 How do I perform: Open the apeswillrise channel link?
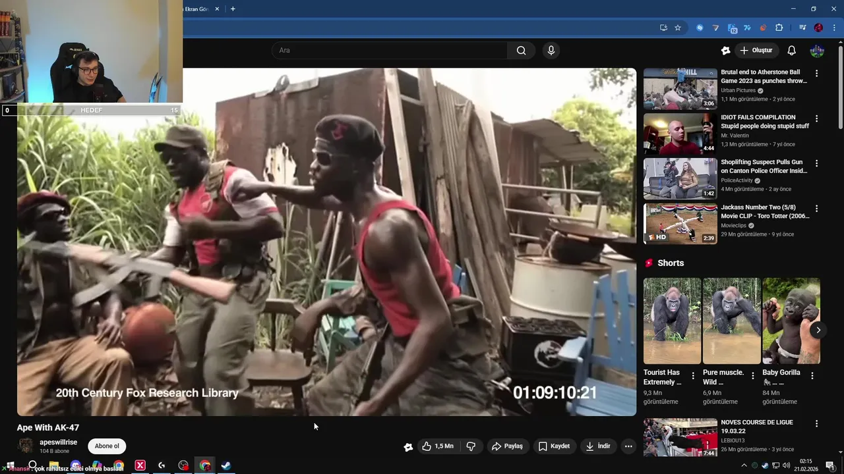coord(58,442)
